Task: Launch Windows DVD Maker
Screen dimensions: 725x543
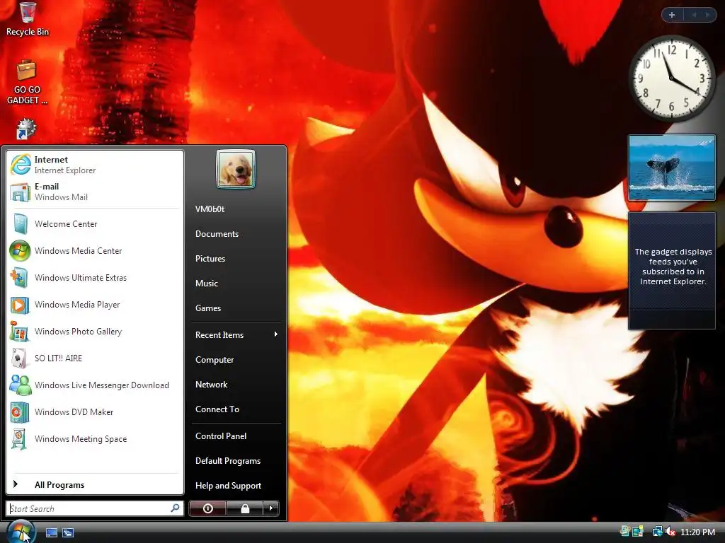Action: 95,412
